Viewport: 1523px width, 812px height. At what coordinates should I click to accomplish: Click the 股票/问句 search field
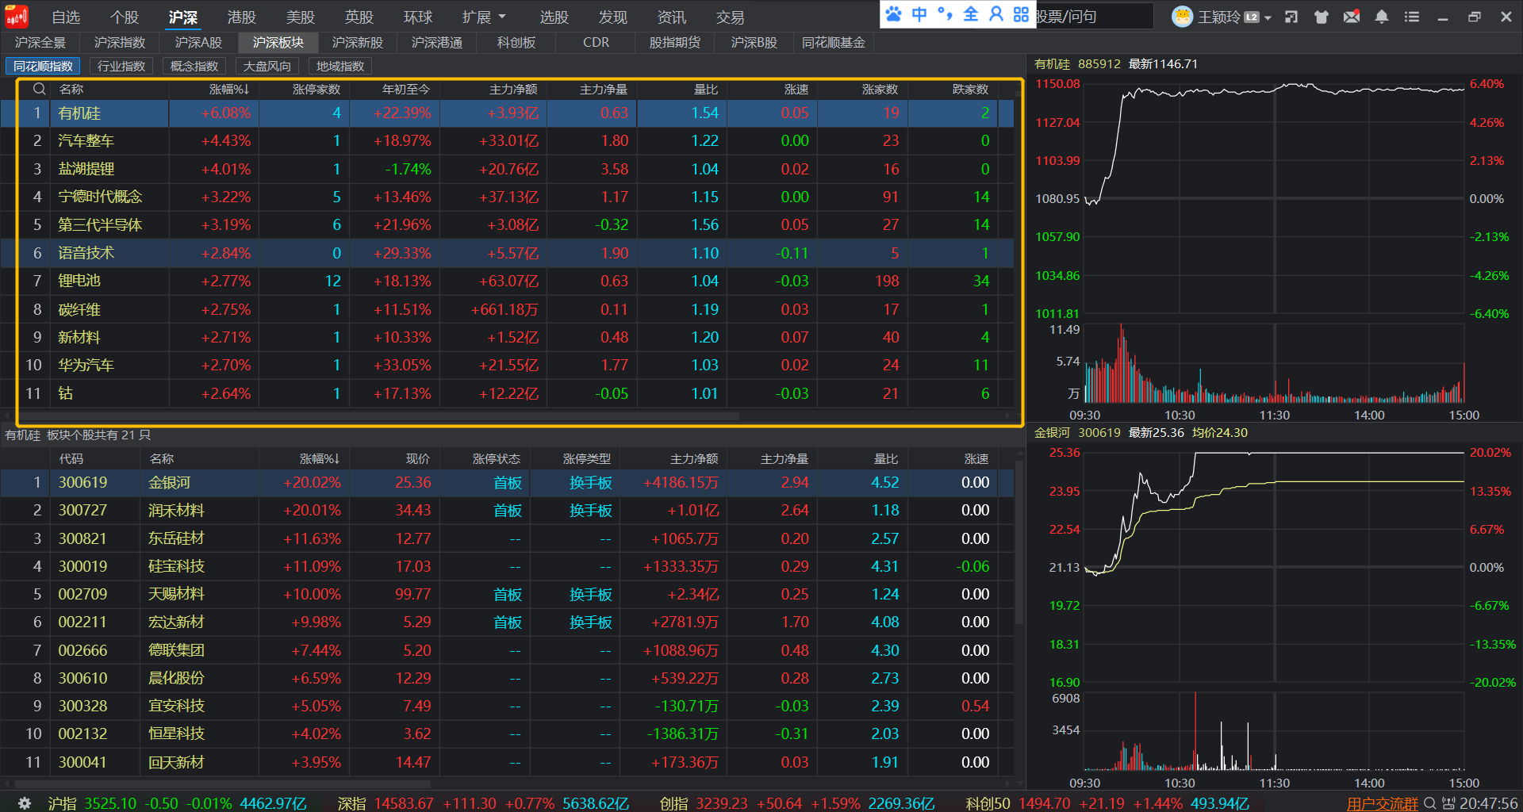(1095, 17)
